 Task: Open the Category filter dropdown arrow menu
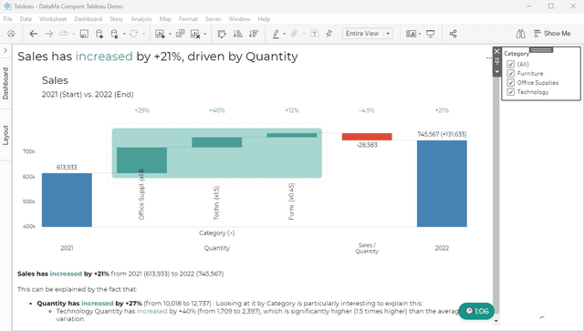click(x=496, y=72)
